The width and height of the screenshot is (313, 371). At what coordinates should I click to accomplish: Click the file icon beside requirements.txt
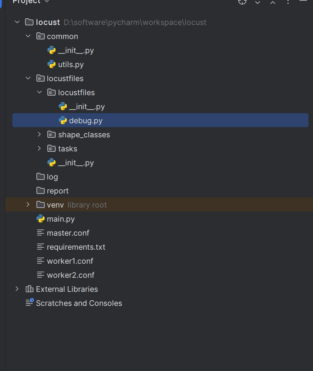(40, 247)
